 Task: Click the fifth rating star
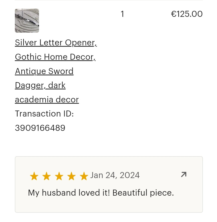click(84, 176)
